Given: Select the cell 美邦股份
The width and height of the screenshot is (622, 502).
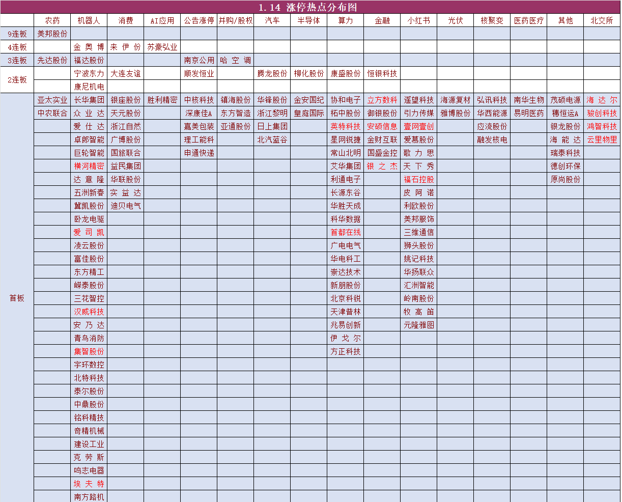Looking at the screenshot, I should click(52, 34).
